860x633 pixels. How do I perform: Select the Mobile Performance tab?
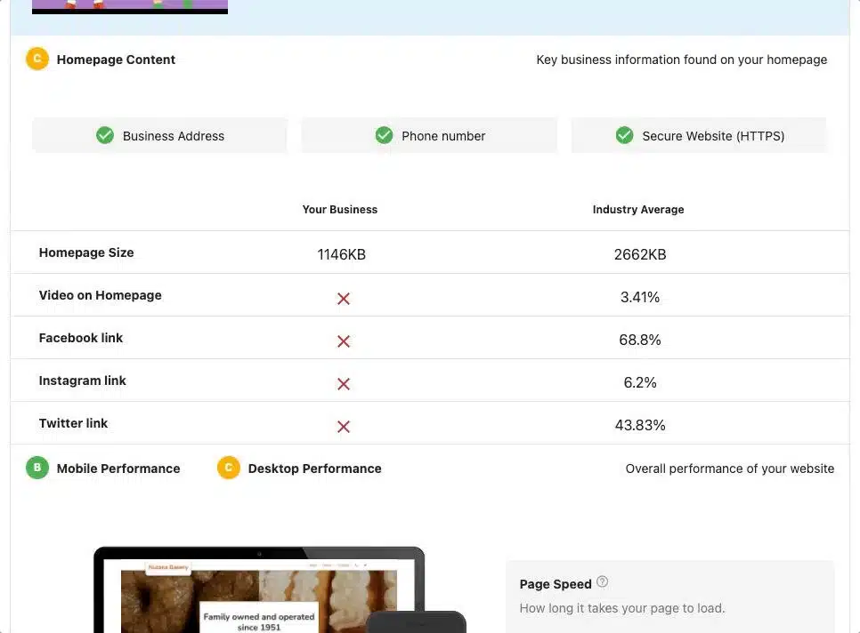(x=118, y=468)
